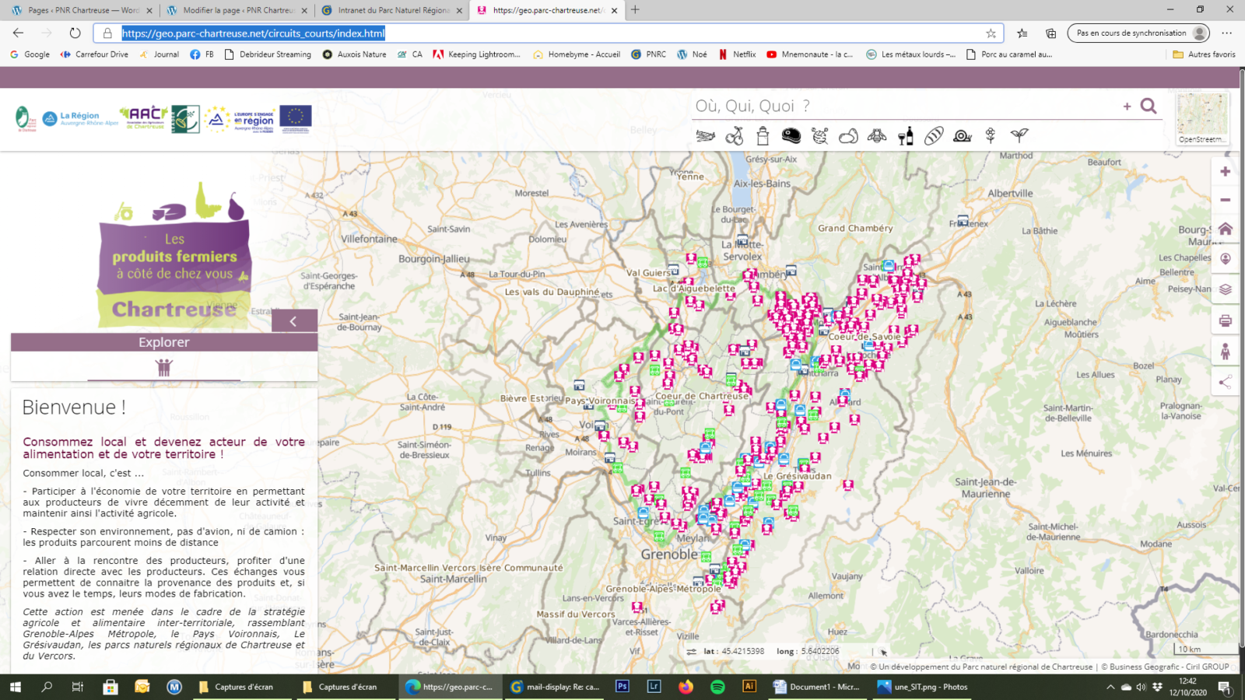Open the map layers panel
Viewport: 1245px width, 700px height.
pyautogui.click(x=1225, y=289)
